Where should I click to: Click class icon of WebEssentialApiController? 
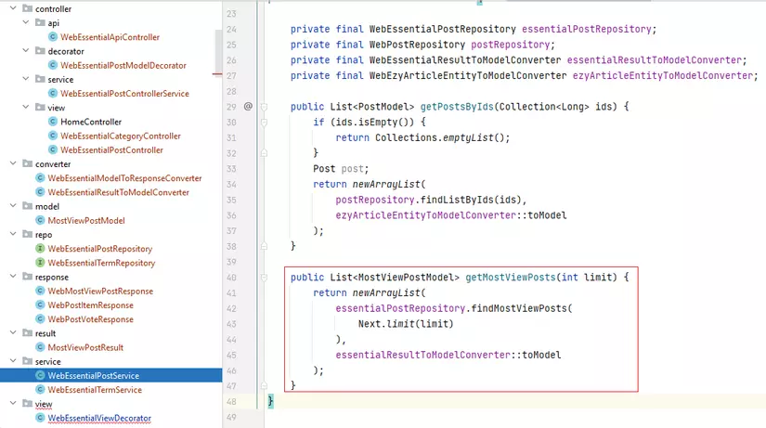tap(53, 36)
